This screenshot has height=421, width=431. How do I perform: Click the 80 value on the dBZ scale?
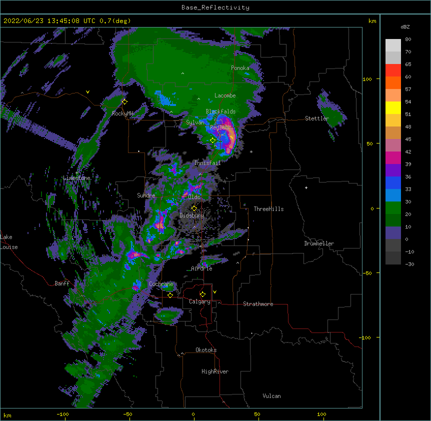[x=408, y=39]
